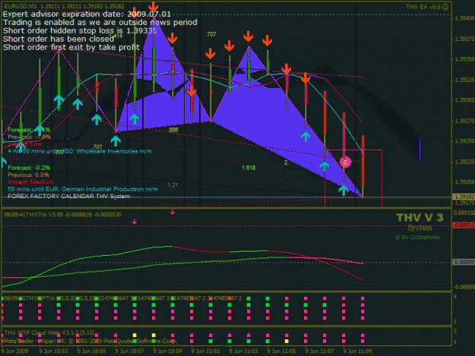This screenshot has height=356, width=475.
Task: Click the 'Impact: Medium' news label
Action: (x=30, y=182)
